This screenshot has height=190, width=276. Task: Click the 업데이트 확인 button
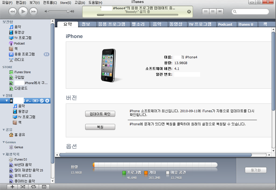pyautogui.click(x=100, y=114)
